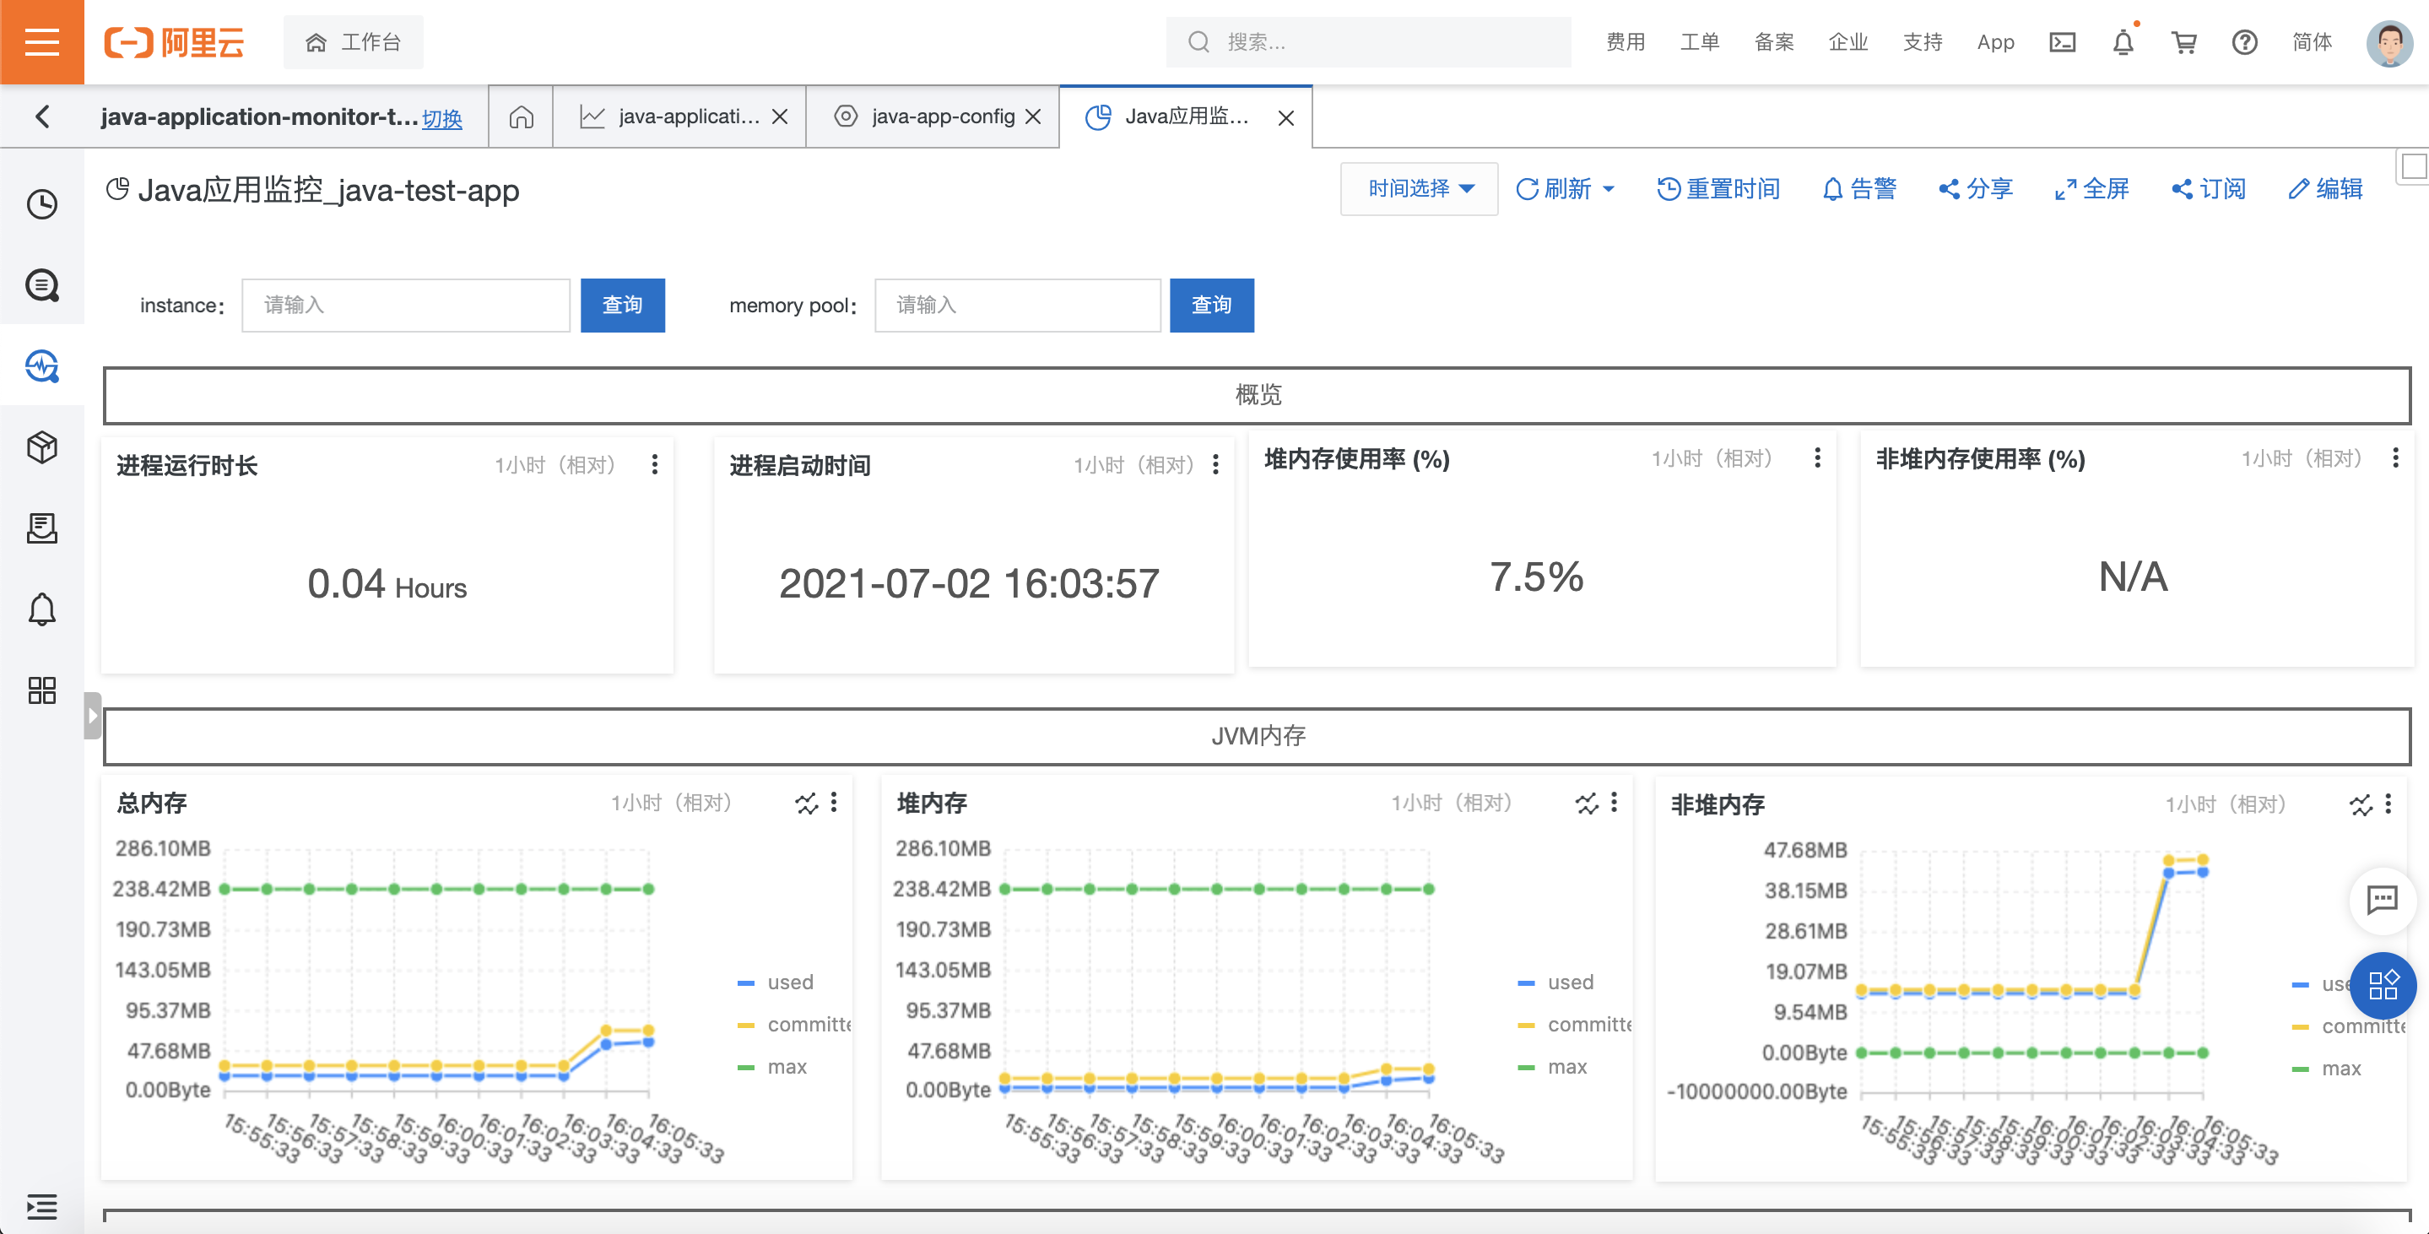Toggle max legend in 堆内存 chart
Screen dimensions: 2429x1234
1566,1067
